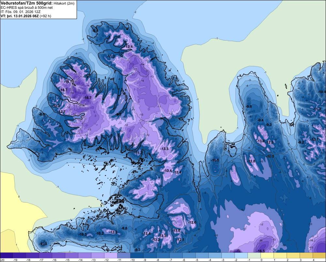Click the legend swatch between -12 and -11
The image size is (326, 262).
(x=111, y=255)
